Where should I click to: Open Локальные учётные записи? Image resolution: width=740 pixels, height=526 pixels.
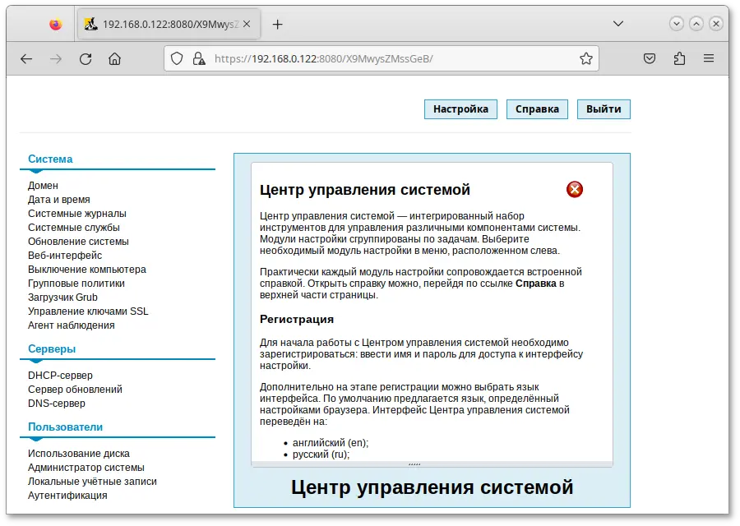(x=93, y=481)
